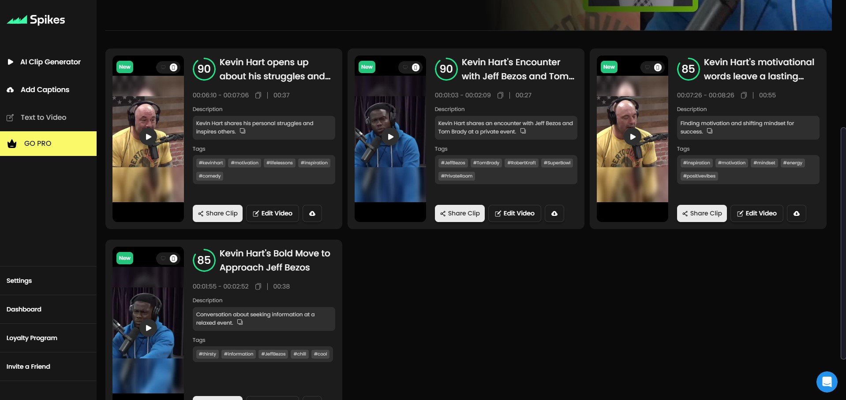Copy timestamp 00:06:10 - 00:07:06
The width and height of the screenshot is (846, 400).
pos(258,95)
